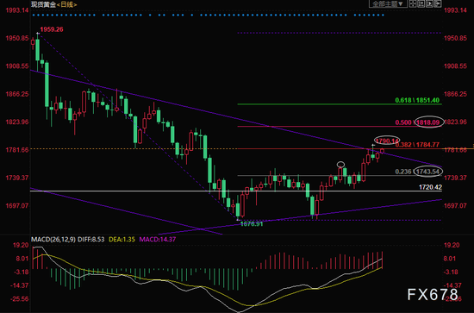Click the second toolbar icon beside crosshair
Viewport: 474px width, 313px height.
[x=421, y=4]
